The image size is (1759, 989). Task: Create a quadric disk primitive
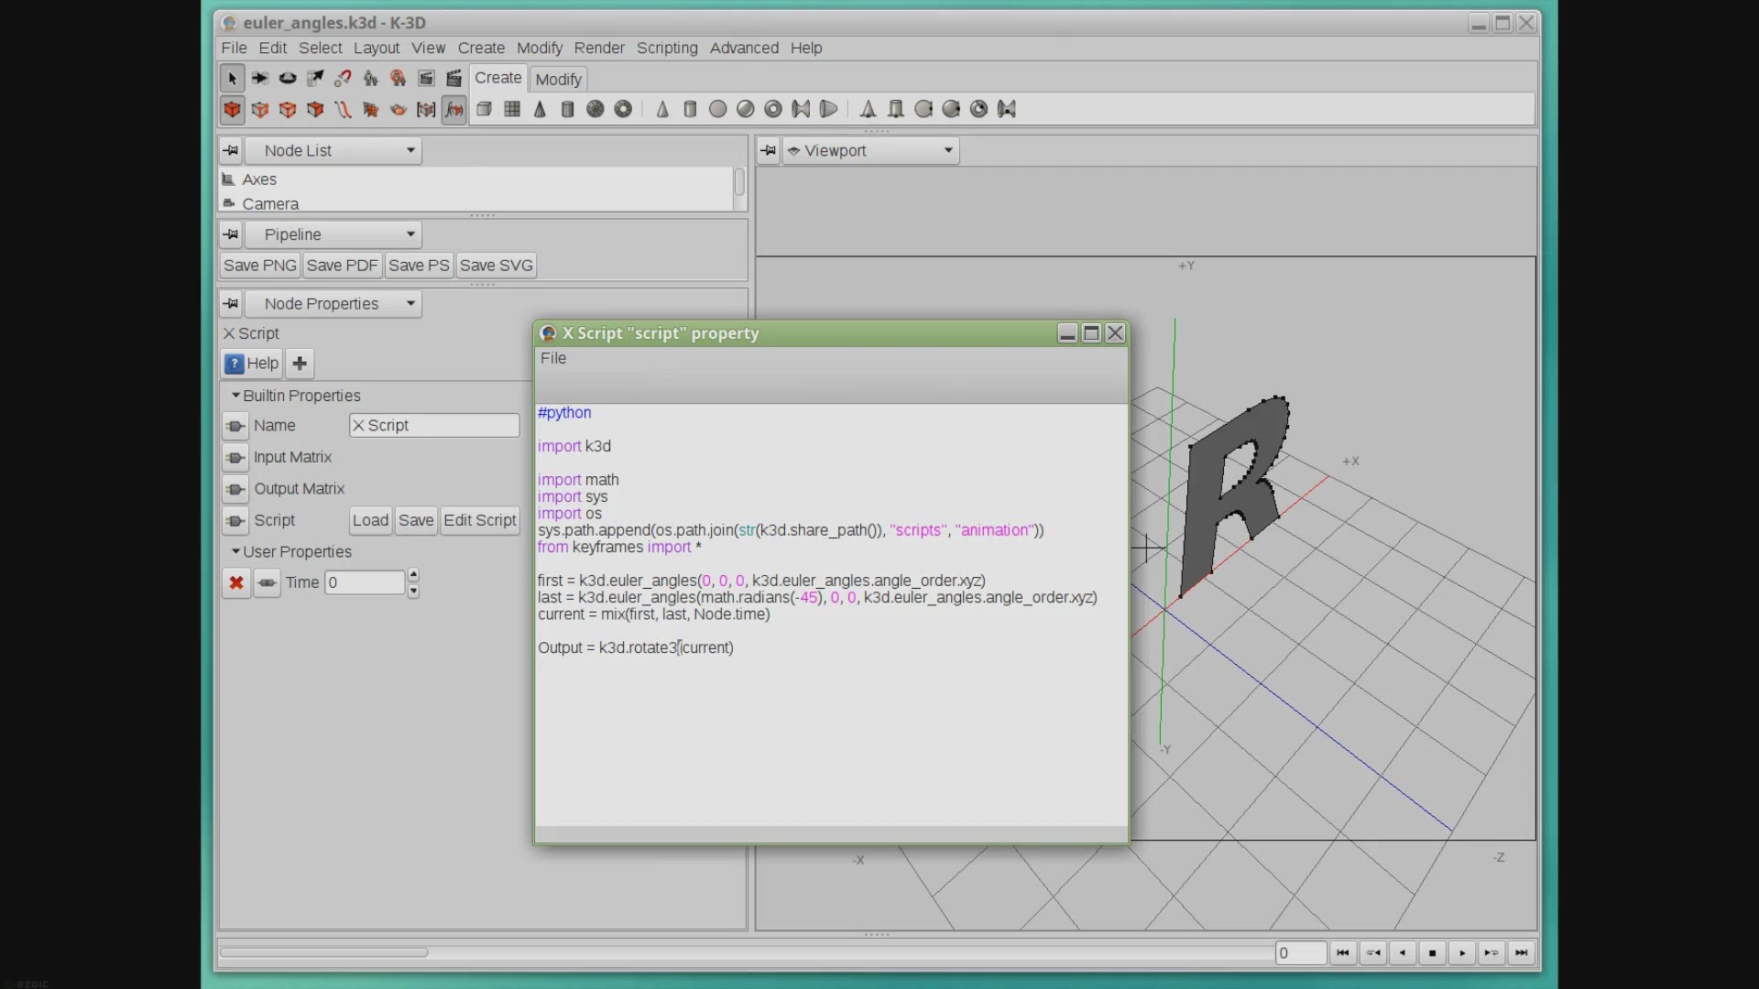717,110
